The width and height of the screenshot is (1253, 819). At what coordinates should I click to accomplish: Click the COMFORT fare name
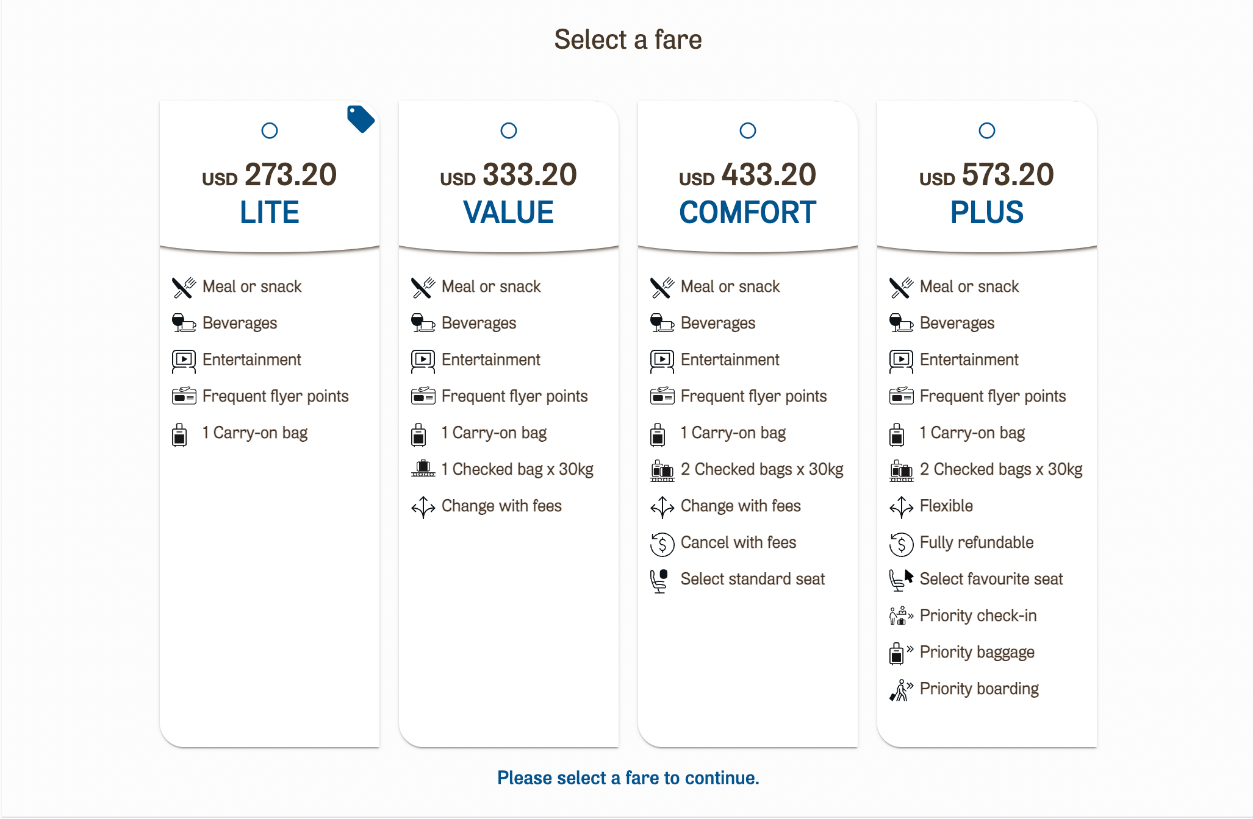pyautogui.click(x=748, y=213)
